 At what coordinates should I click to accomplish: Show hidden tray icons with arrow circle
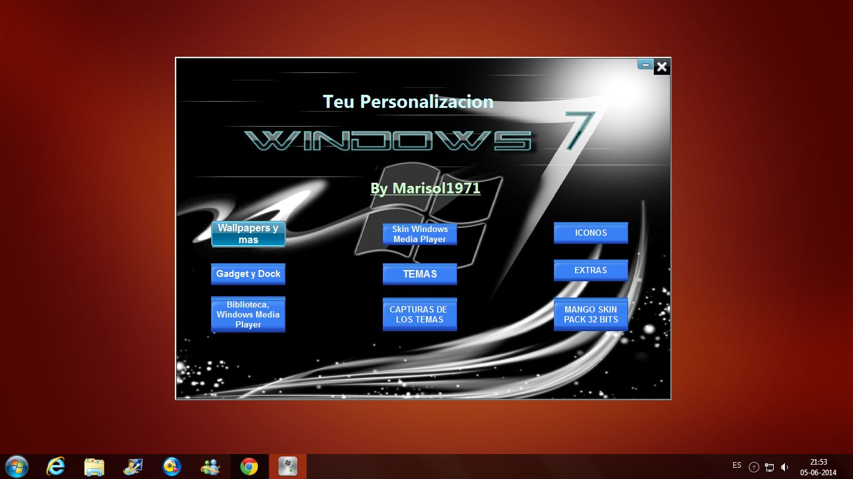pyautogui.click(x=754, y=467)
